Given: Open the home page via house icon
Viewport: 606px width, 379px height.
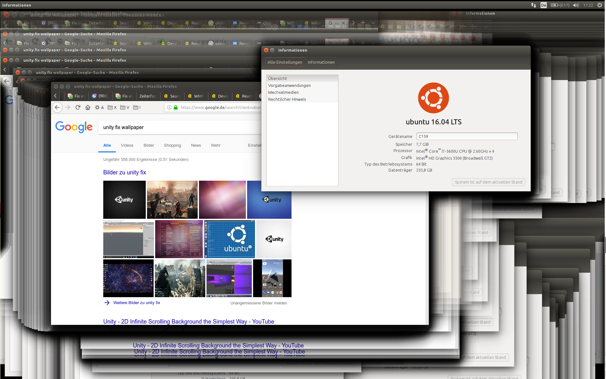Looking at the screenshot, I should coord(88,107).
